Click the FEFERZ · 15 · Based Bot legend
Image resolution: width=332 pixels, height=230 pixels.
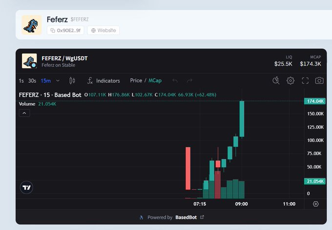pyautogui.click(x=50, y=95)
